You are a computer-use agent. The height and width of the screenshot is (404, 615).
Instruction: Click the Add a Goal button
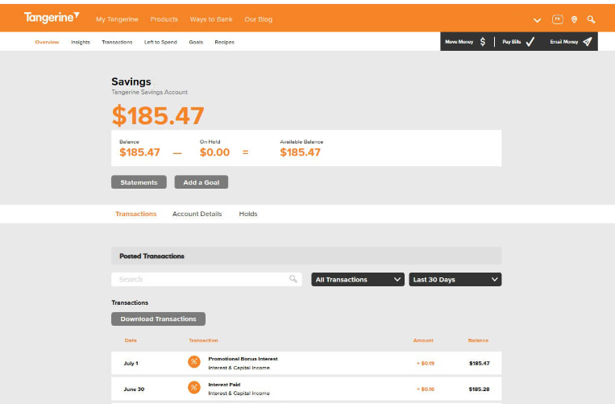[x=202, y=182]
